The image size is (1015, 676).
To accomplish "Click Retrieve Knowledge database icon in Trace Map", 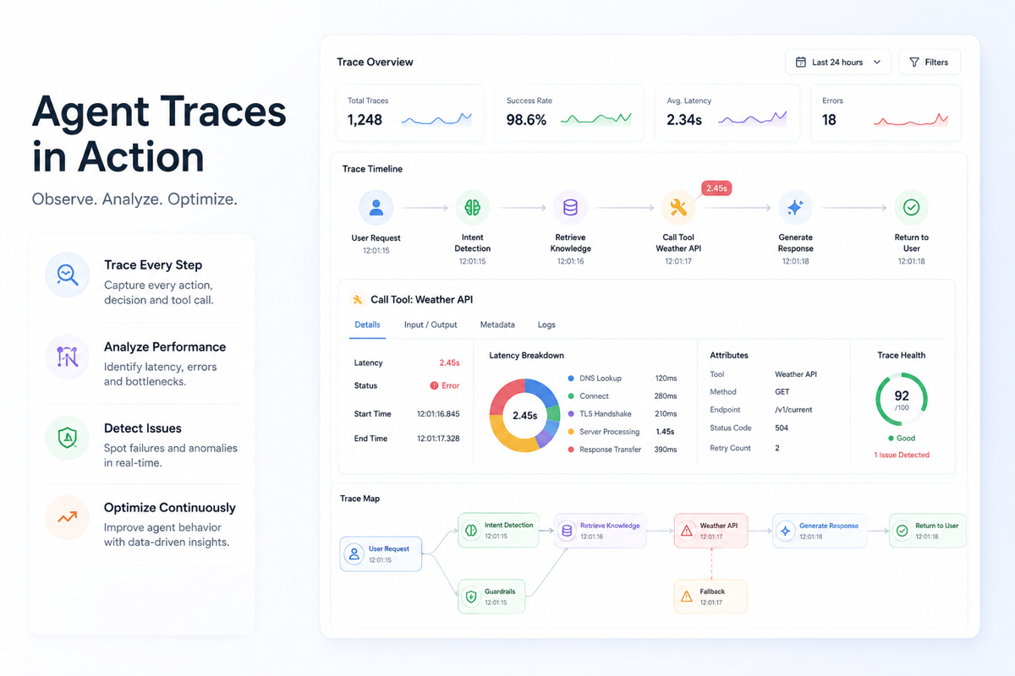I will (x=567, y=531).
